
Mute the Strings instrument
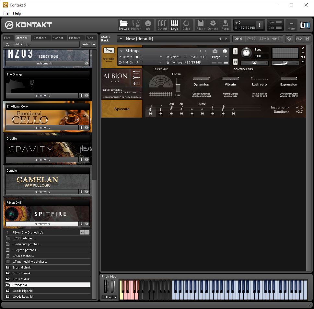point(235,62)
